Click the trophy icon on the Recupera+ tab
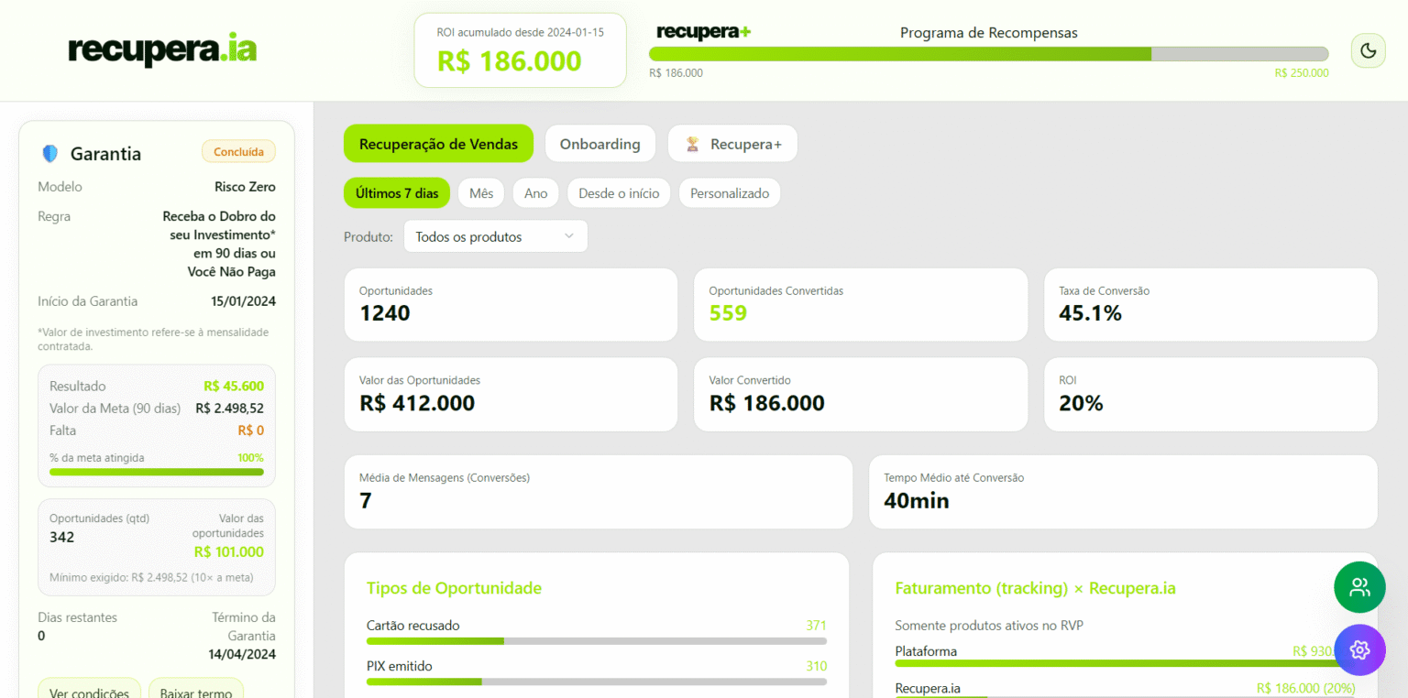The image size is (1408, 698). [x=693, y=144]
